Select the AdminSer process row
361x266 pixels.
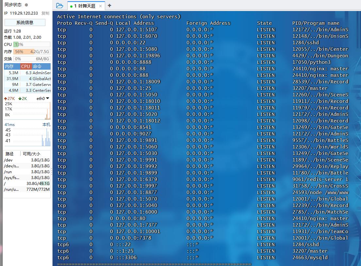pyautogui.click(x=27, y=73)
